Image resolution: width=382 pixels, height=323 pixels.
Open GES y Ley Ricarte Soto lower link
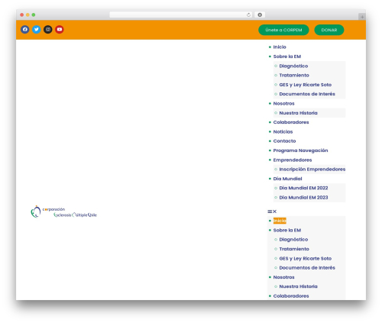point(306,259)
